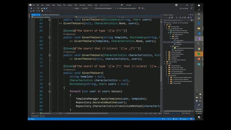
Task: Click the account avatar icon in title bar
Action: coord(176,5)
